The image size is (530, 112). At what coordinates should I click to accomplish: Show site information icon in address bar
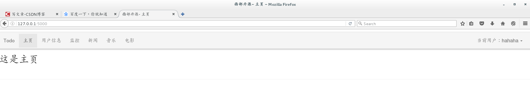click(x=12, y=24)
